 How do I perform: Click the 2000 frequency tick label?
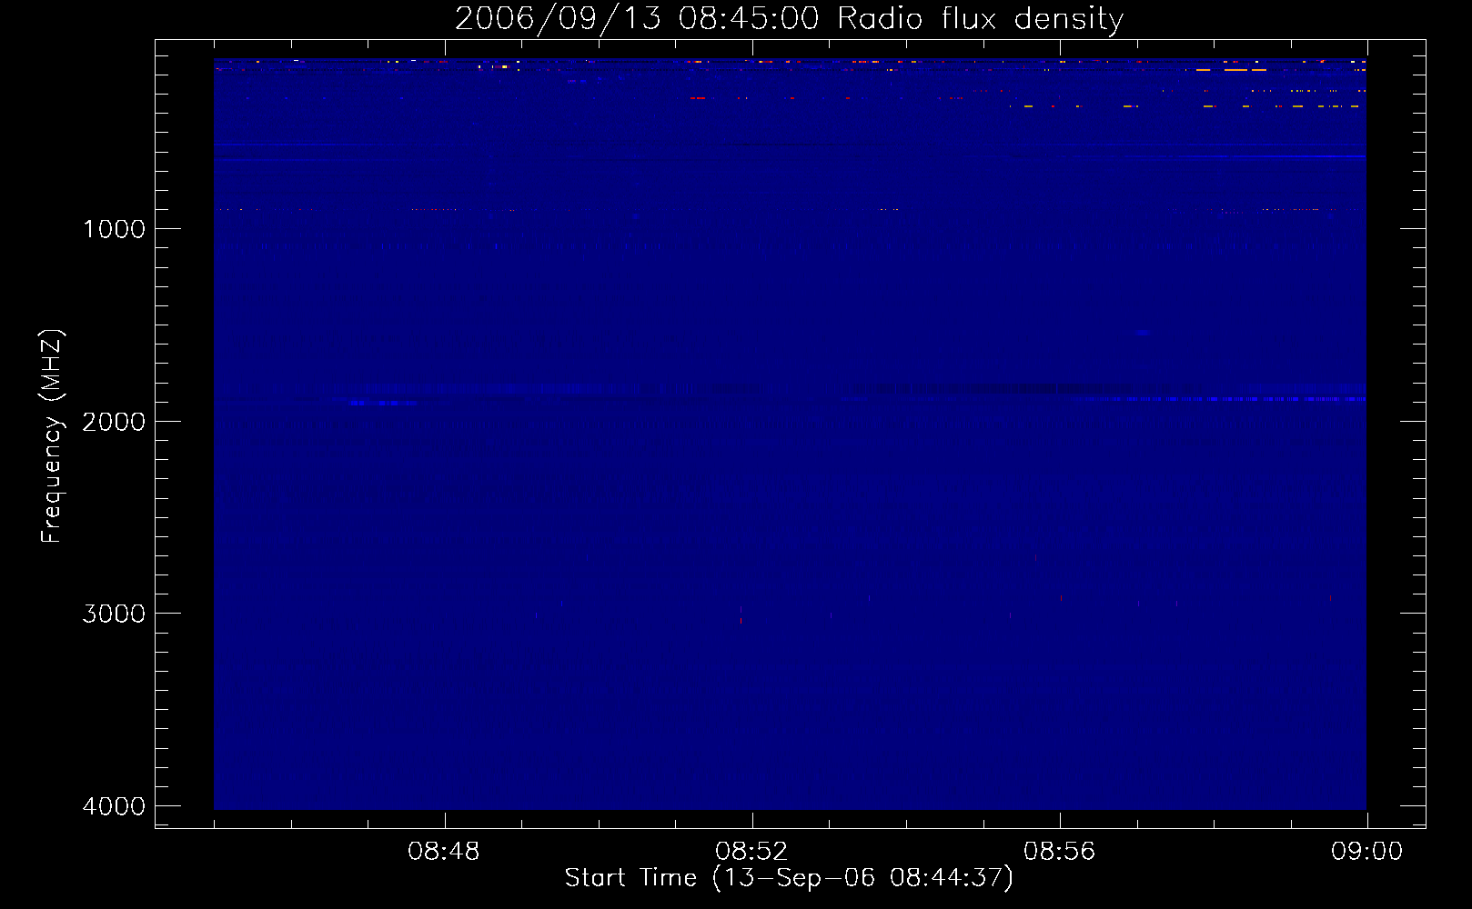(114, 422)
